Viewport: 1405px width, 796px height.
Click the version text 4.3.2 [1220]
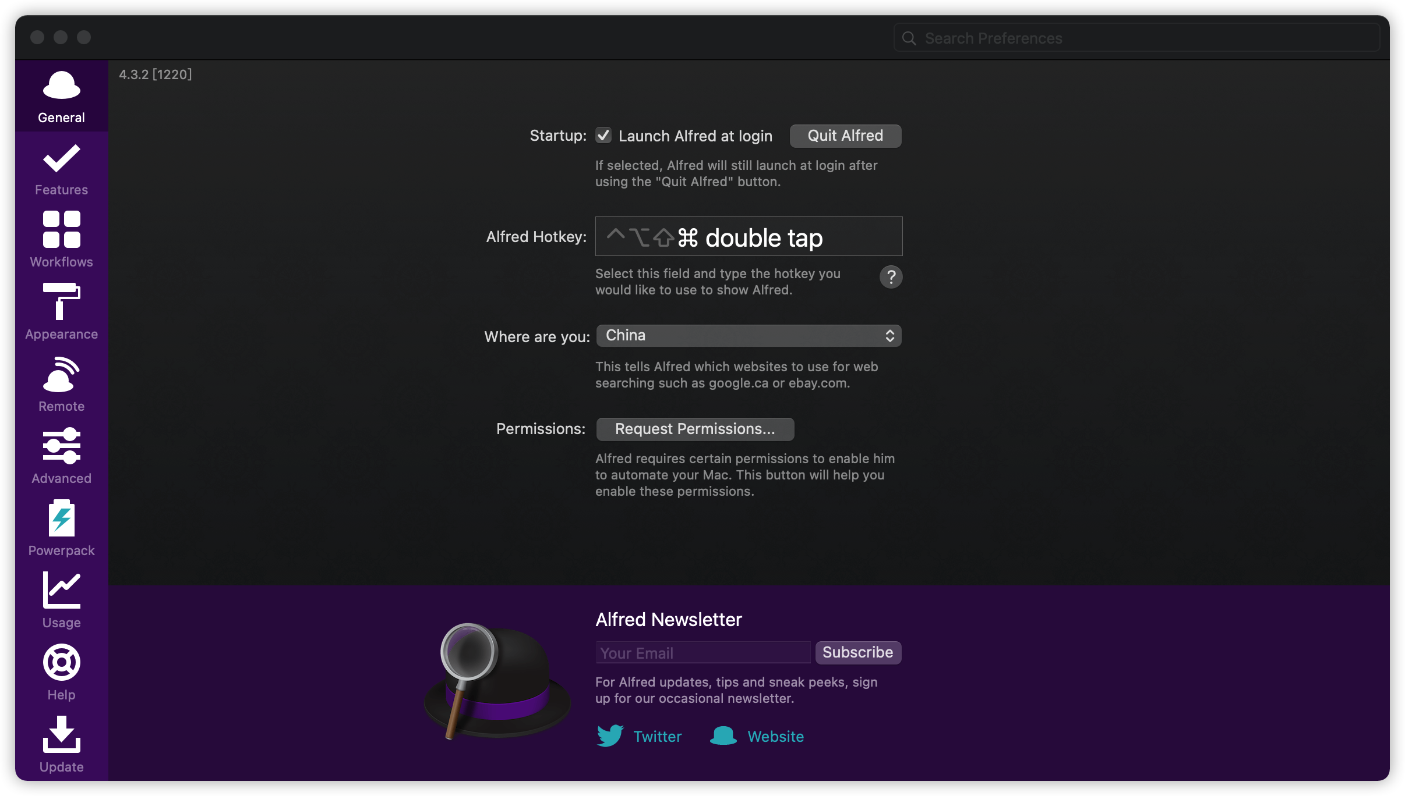click(x=156, y=74)
